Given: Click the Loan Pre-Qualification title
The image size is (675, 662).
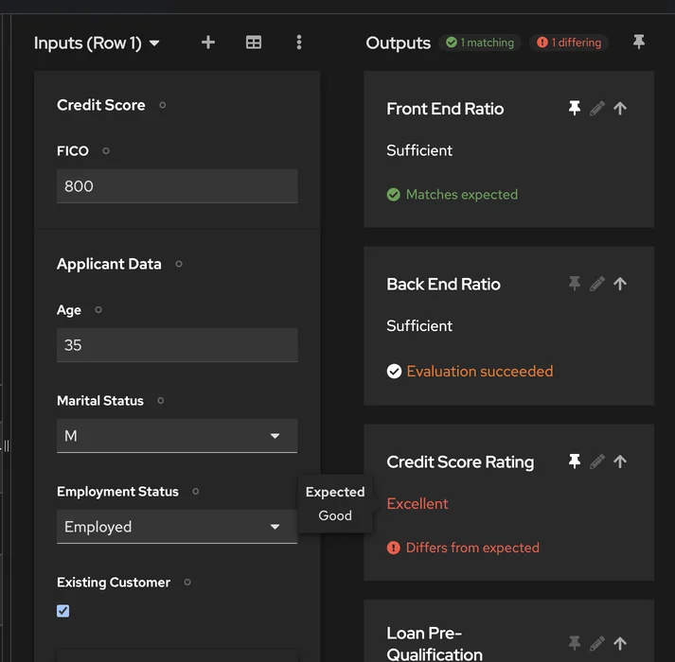Looking at the screenshot, I should pyautogui.click(x=435, y=643).
